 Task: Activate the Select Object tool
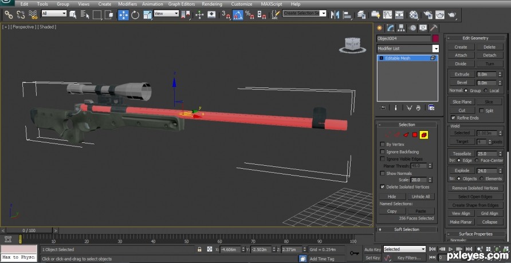click(x=73, y=14)
